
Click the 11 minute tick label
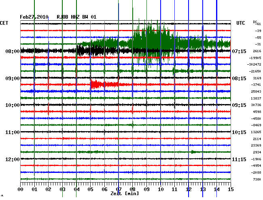[x=175, y=189]
